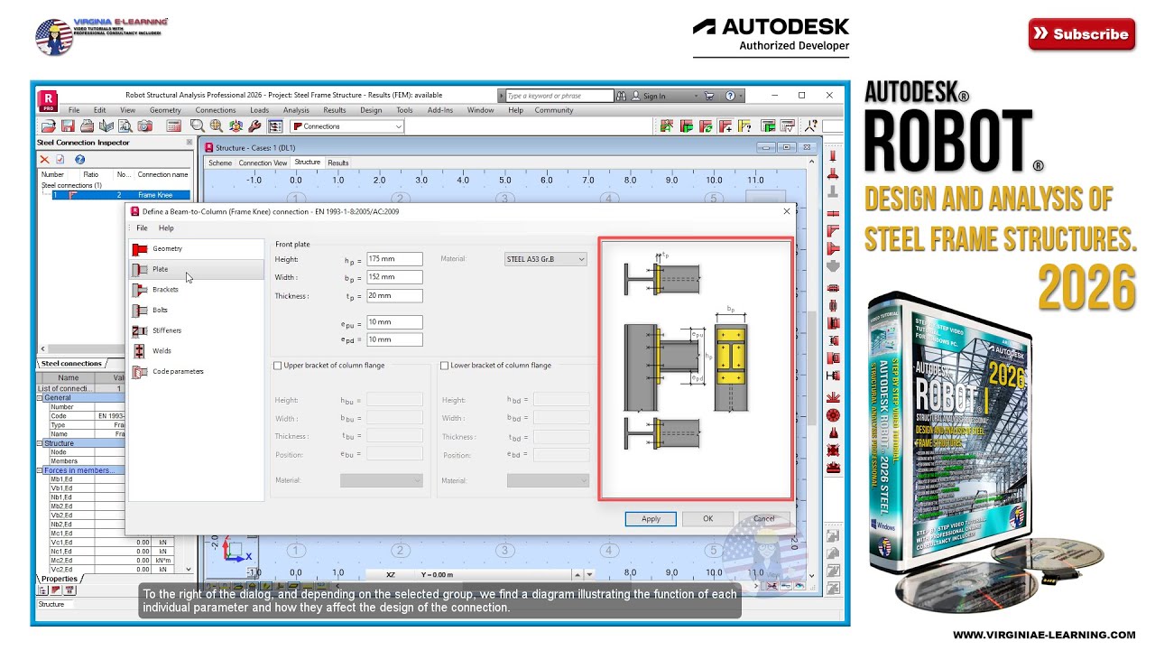This screenshot has height=650, width=1155.
Task: Click the Screen capture camera icon
Action: 144,126
